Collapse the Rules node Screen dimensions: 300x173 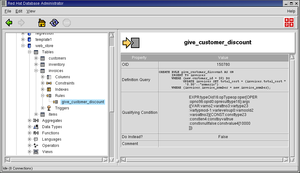(x=43, y=96)
